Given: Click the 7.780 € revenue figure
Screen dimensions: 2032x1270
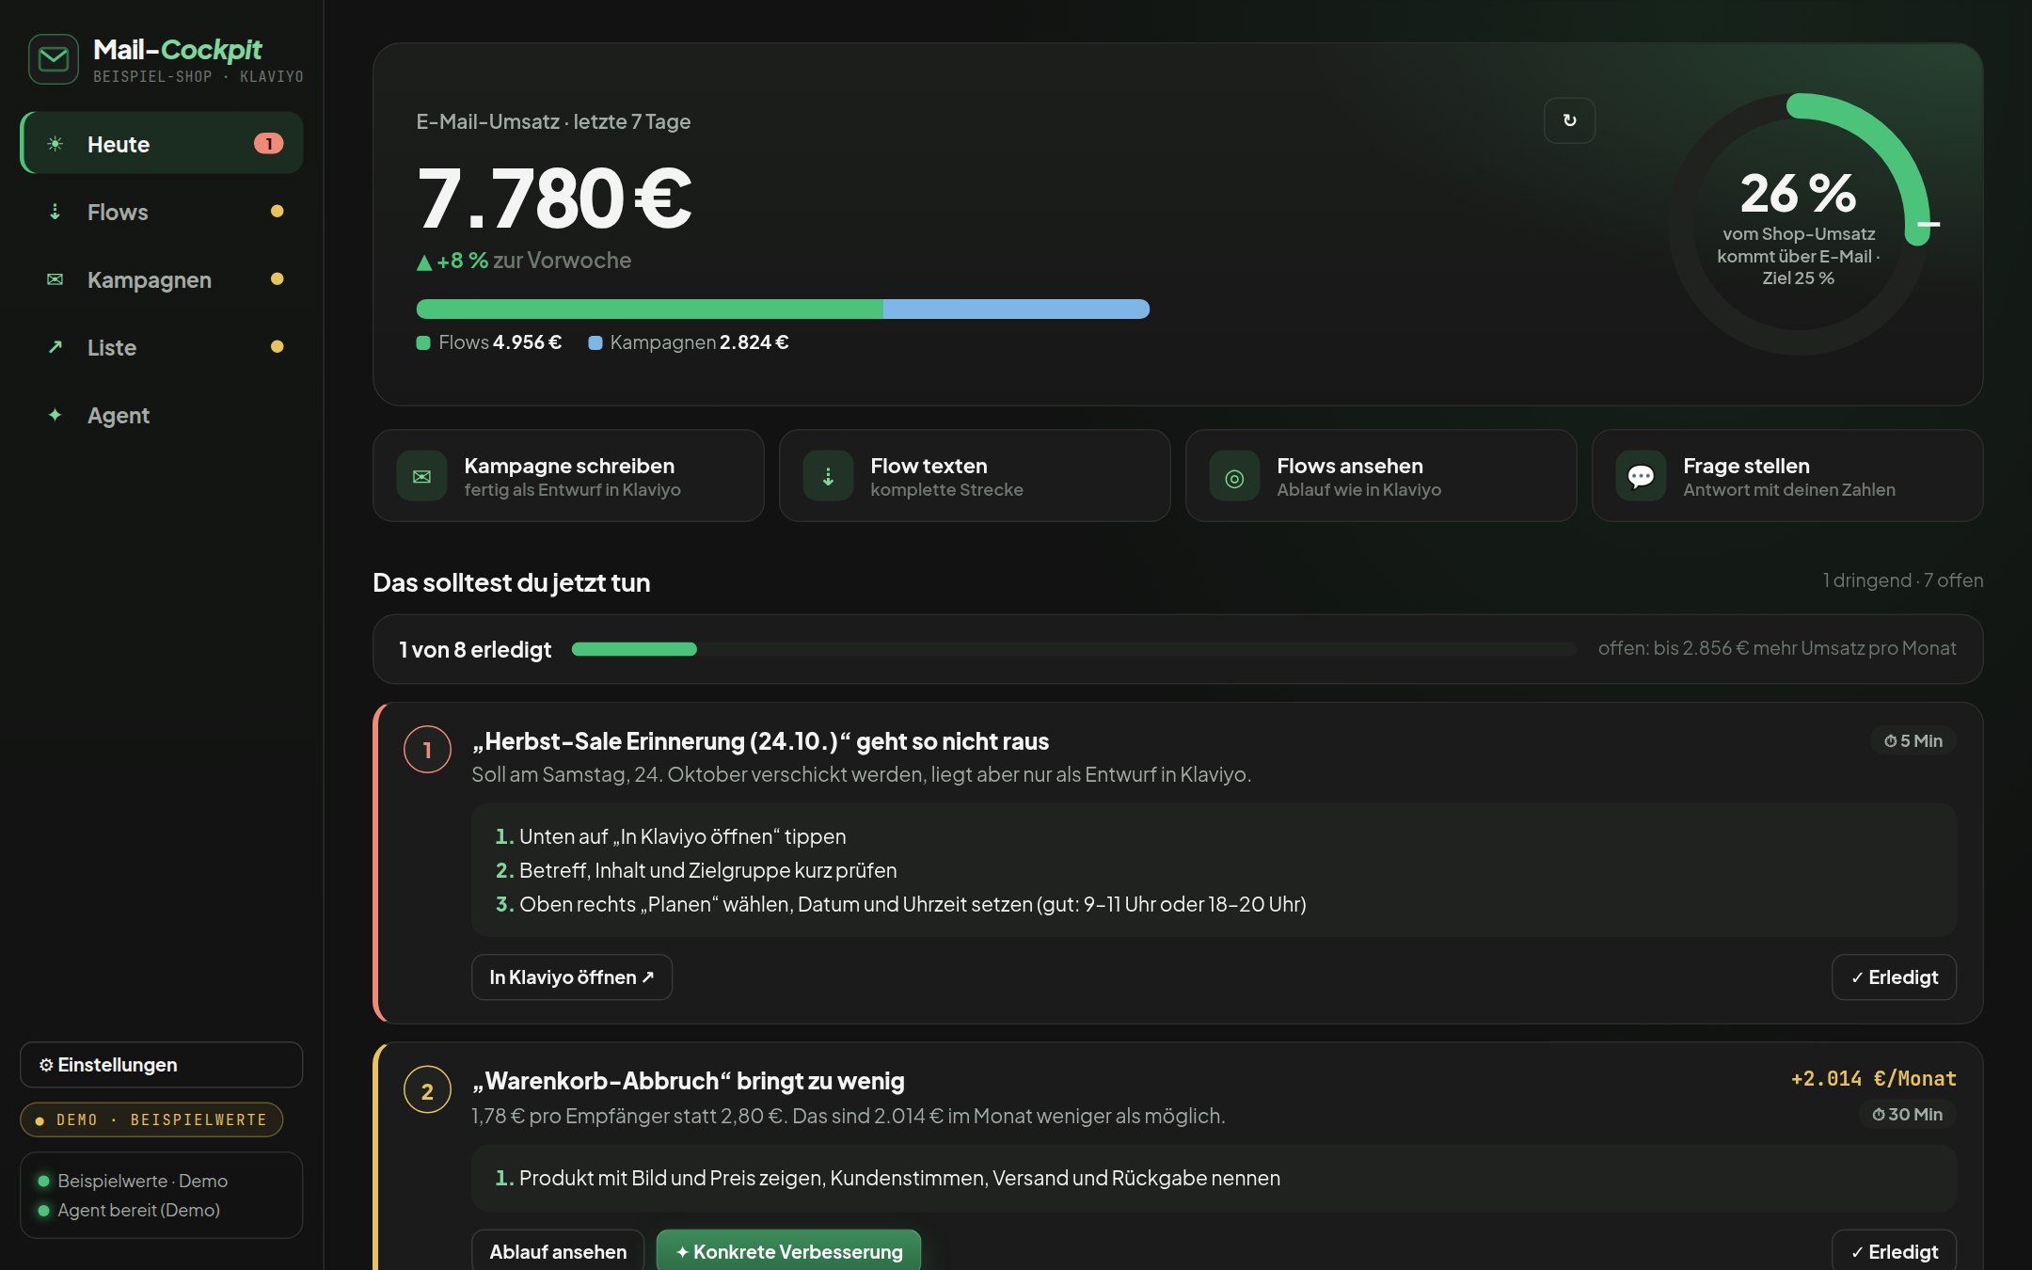Looking at the screenshot, I should point(555,198).
